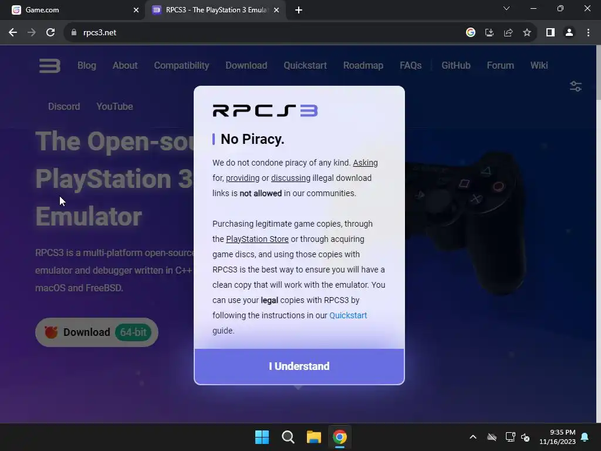Image resolution: width=601 pixels, height=451 pixels.
Task: Expand the tab search chevron
Action: (507, 8)
